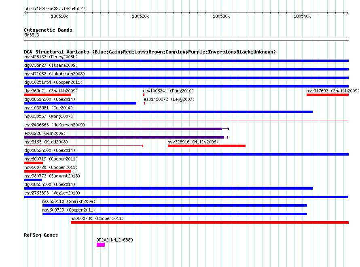Open nsv5163 (Kidd2008) variant label

[x=46, y=142]
